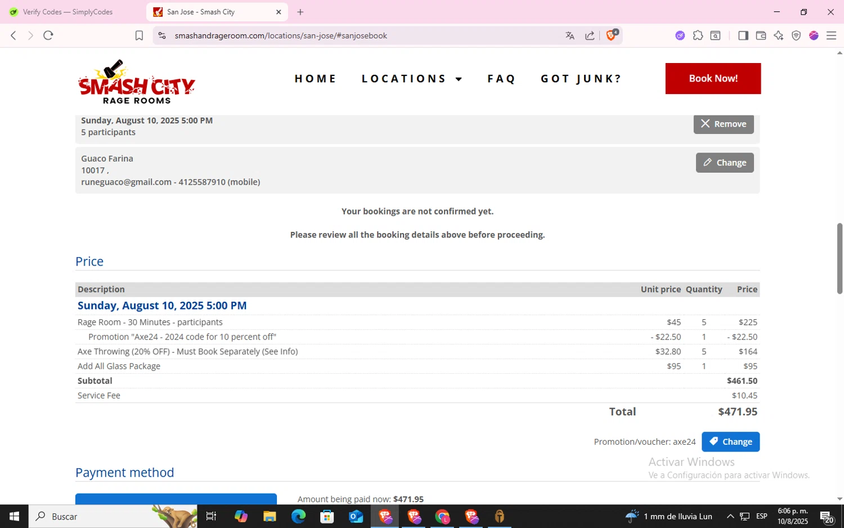Switch to Verify Codes — SimplyCodes tab
The image size is (844, 528).
point(68,12)
